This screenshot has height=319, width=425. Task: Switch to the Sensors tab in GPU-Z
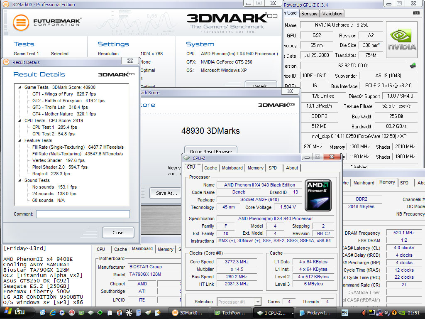pyautogui.click(x=309, y=14)
